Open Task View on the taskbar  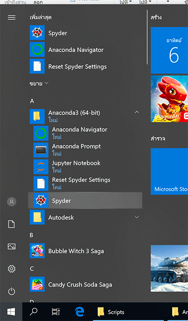coord(55,312)
